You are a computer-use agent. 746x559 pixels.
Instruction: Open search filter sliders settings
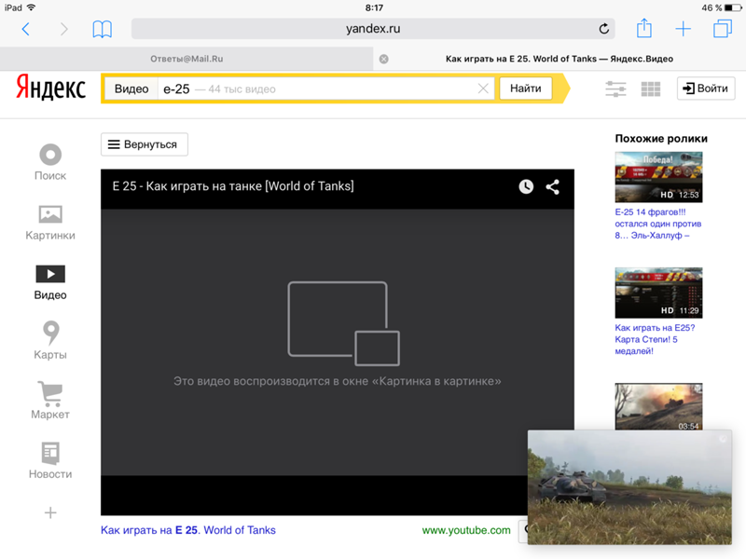(x=615, y=89)
